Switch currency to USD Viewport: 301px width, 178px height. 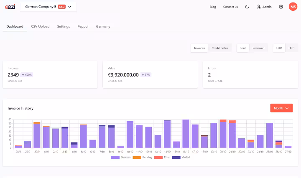point(291,48)
